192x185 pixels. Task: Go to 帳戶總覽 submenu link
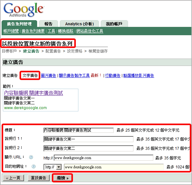(x=11, y=31)
